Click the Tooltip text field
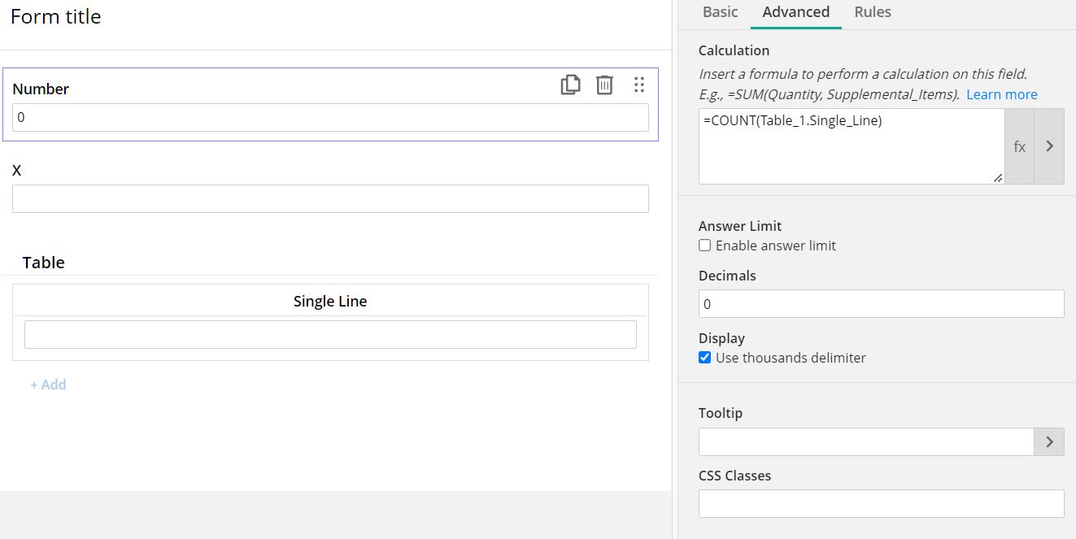The image size is (1076, 539). coord(865,441)
